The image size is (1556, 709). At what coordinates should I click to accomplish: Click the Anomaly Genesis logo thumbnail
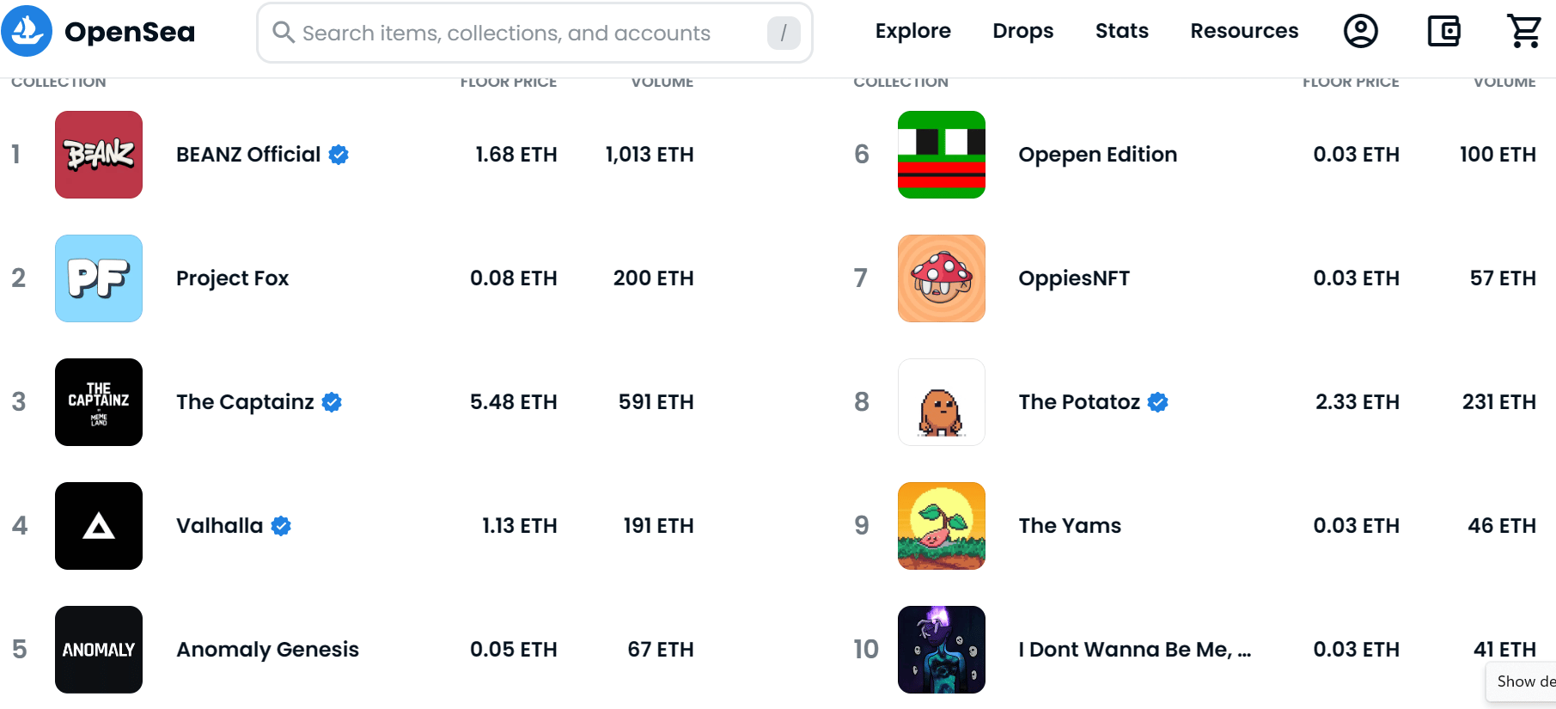click(99, 650)
